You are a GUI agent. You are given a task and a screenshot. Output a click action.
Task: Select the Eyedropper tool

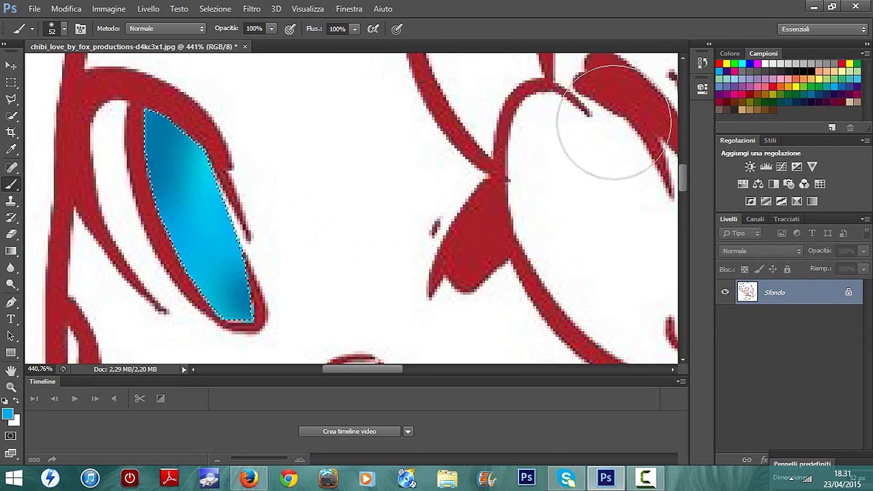(x=11, y=150)
